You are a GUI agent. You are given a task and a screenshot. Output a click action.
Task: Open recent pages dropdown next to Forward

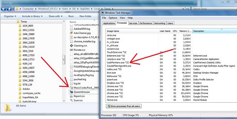pyautogui.click(x=13, y=9)
